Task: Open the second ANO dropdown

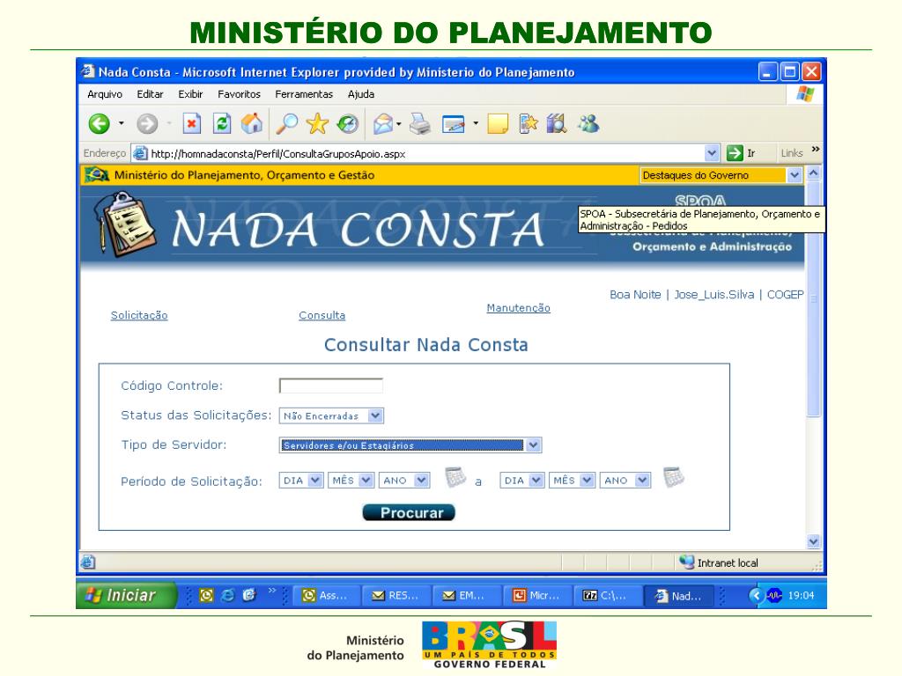Action: coord(642,480)
